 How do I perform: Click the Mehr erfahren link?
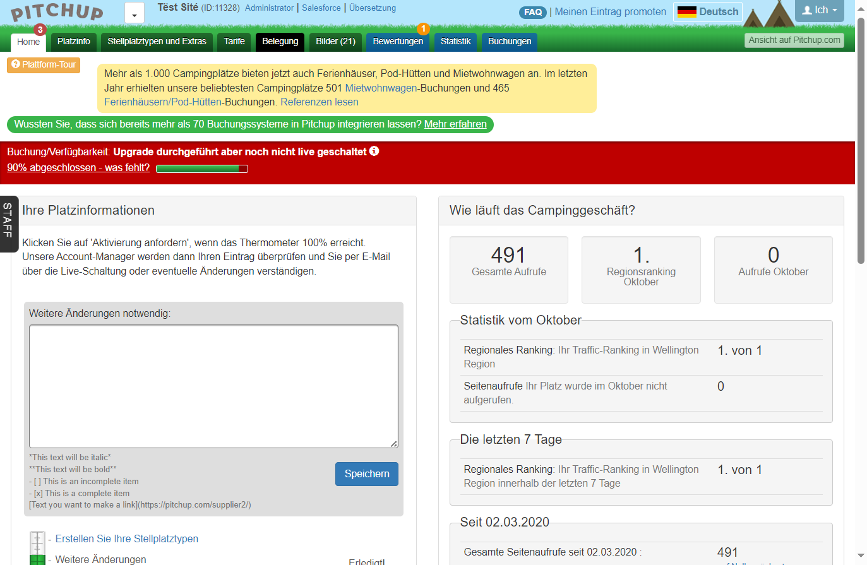coord(455,124)
